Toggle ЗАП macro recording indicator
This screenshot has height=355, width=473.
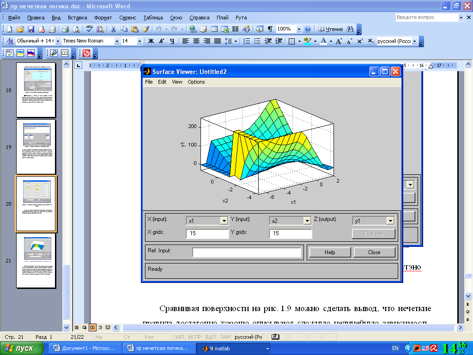coord(180,337)
